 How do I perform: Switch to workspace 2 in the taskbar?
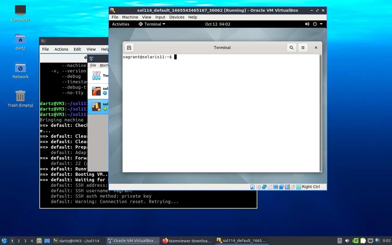tap(19, 241)
